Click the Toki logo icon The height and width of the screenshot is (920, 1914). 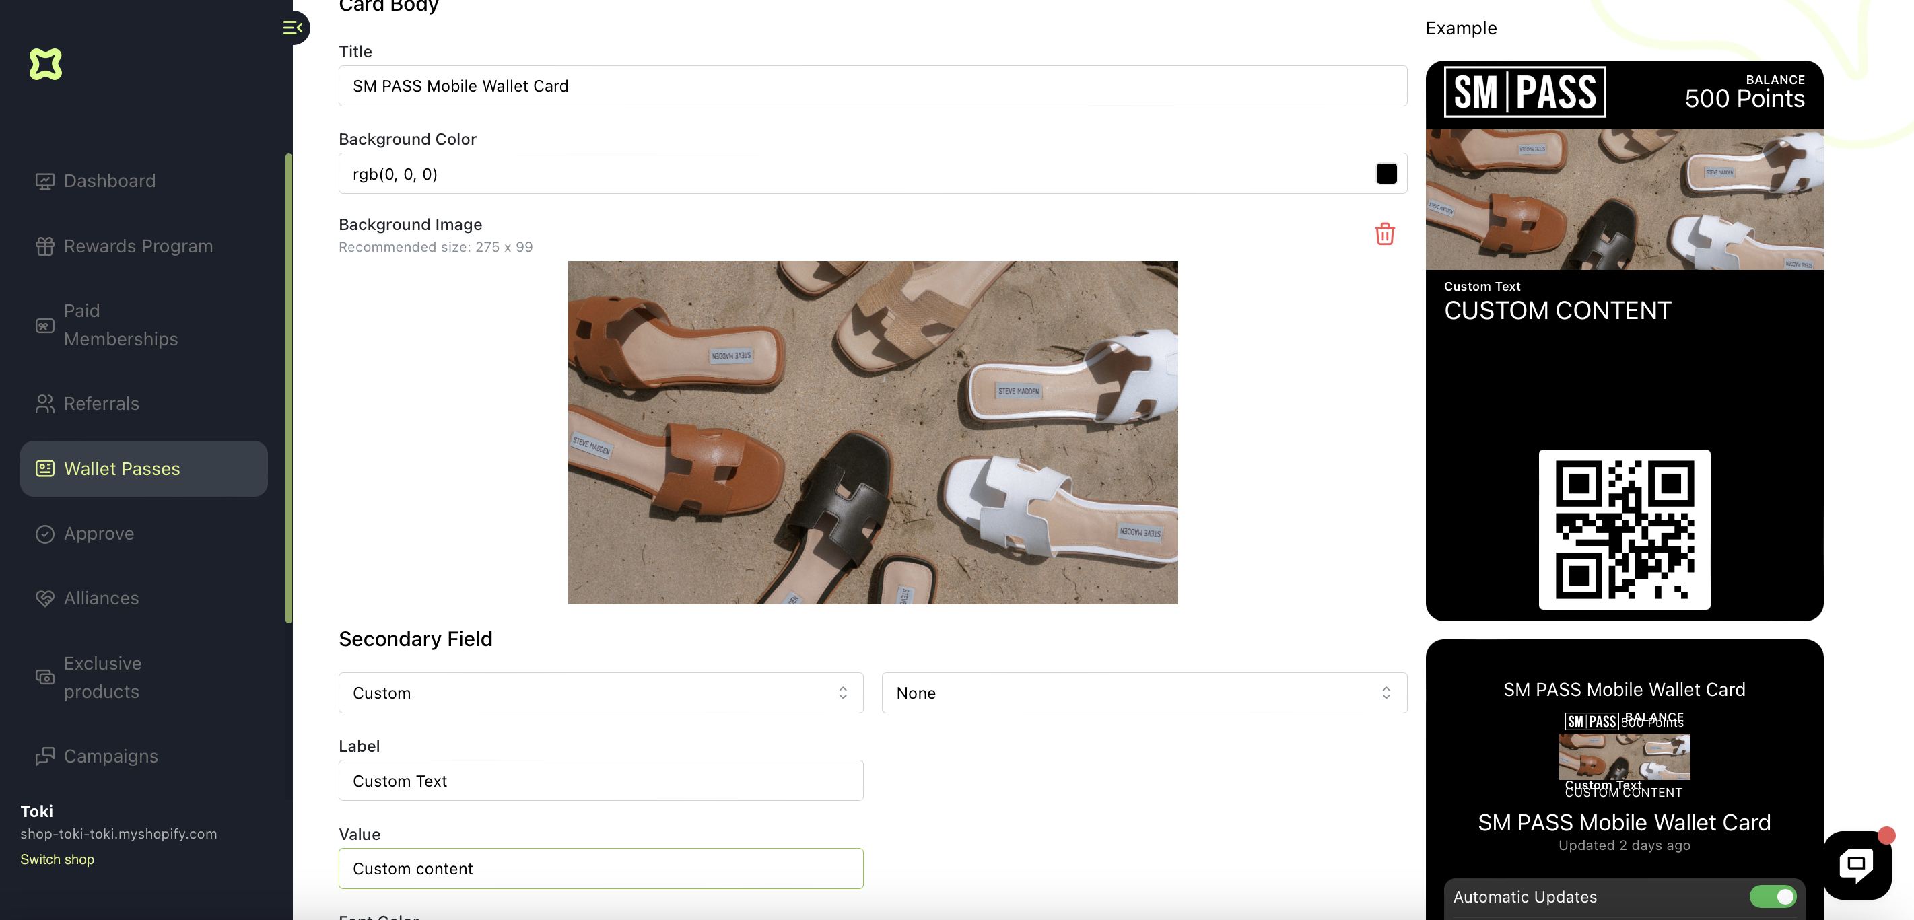[x=45, y=64]
